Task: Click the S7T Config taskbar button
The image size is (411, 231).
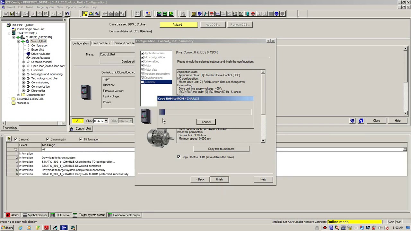Action: pyautogui.click(x=64, y=228)
